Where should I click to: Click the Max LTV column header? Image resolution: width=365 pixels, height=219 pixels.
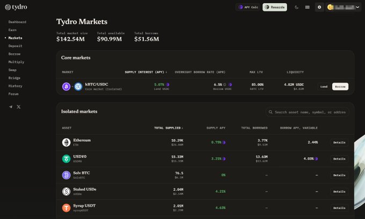(x=256, y=72)
